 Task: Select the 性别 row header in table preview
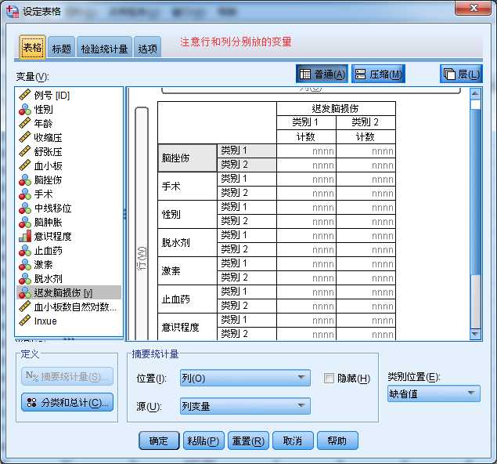tap(187, 215)
